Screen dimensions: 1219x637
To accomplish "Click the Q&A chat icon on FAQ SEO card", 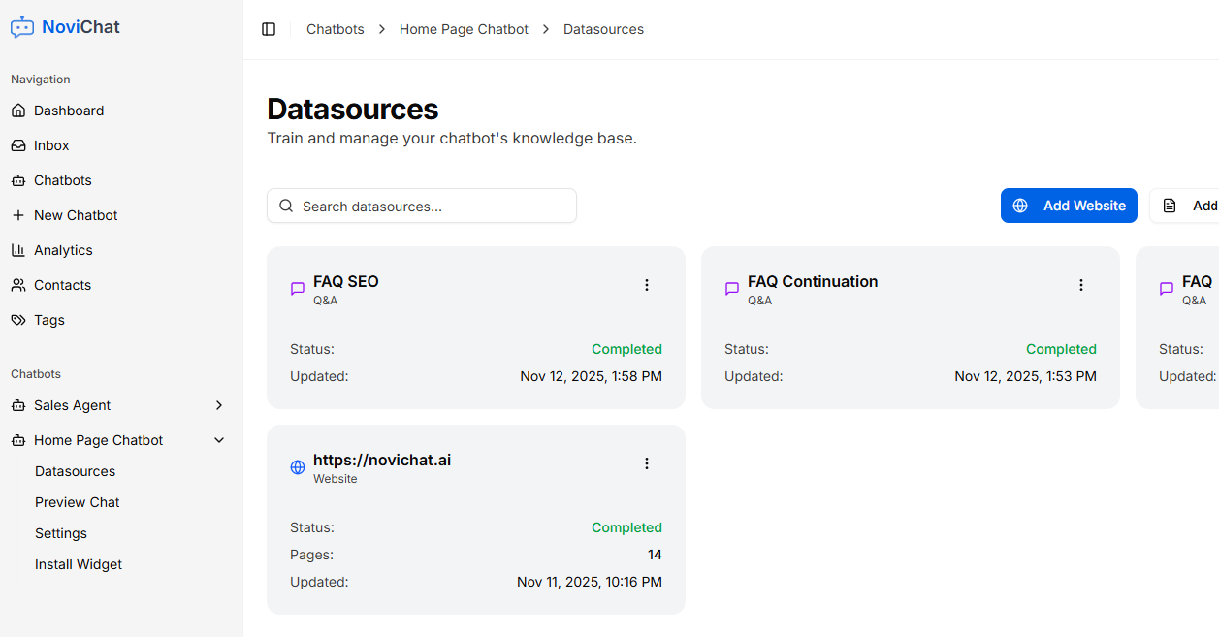I will (297, 288).
